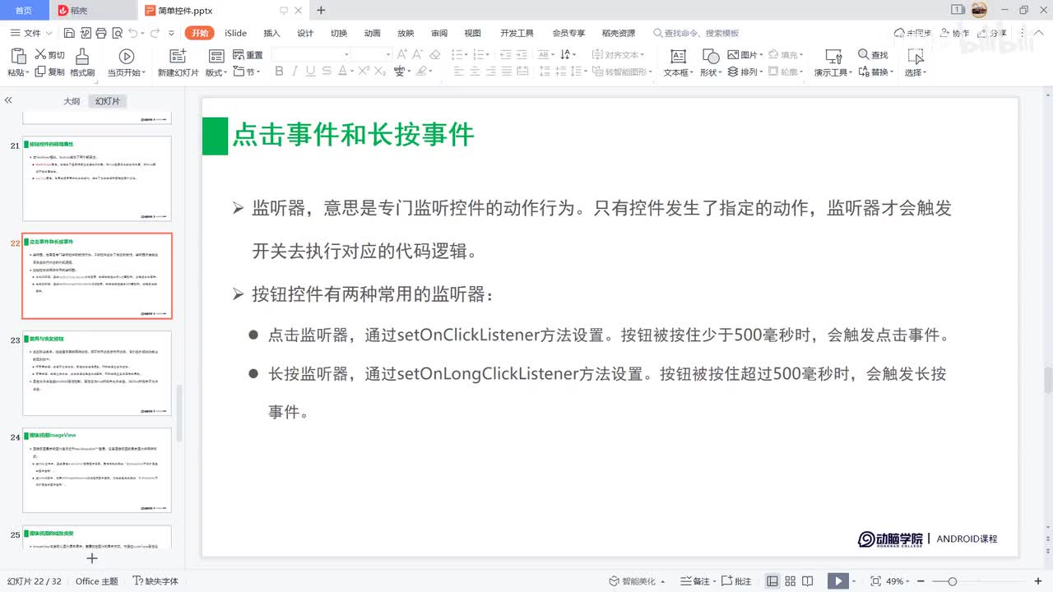
Task: Open the 开始 (Home) ribbon tab
Action: tap(199, 33)
